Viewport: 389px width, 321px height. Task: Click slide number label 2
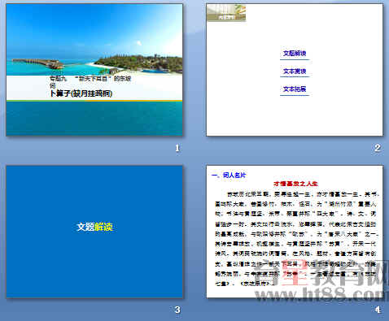click(x=378, y=148)
